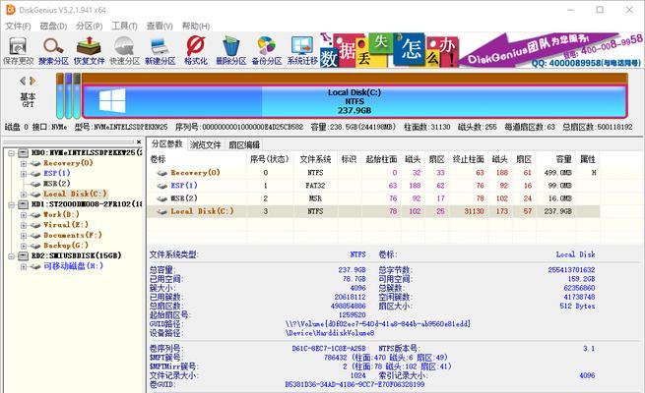Expand Local Disk(C:) tree node
This screenshot has height=393, width=645.
[24, 194]
